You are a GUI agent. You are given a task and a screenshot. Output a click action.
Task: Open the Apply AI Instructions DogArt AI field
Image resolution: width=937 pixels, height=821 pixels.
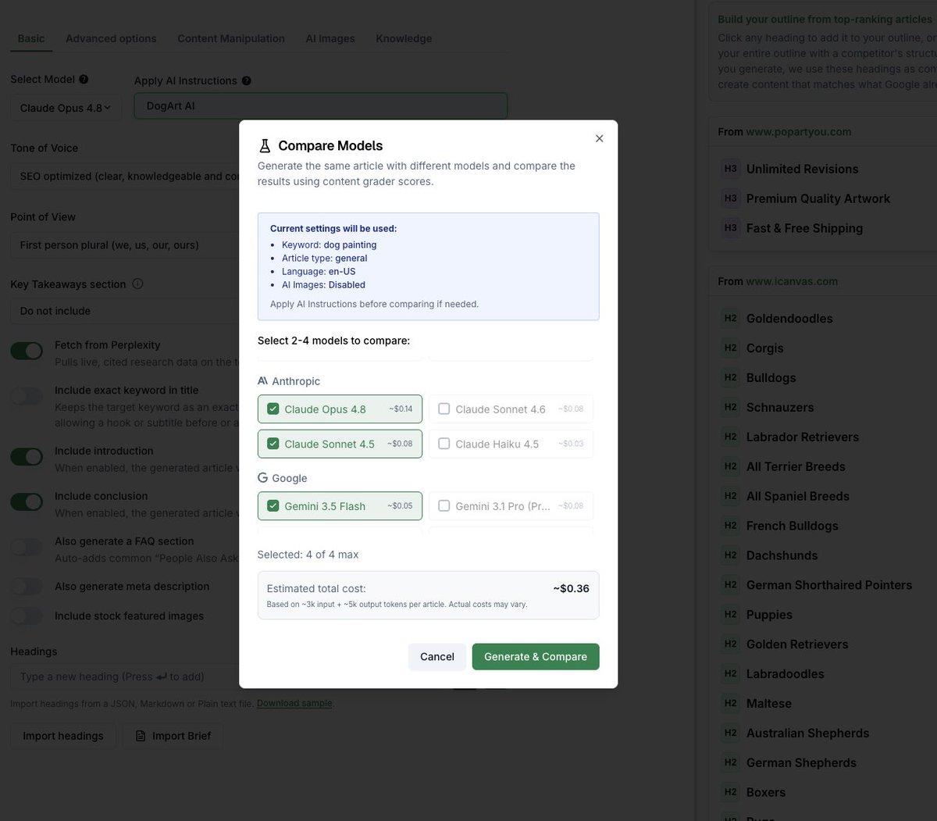coord(320,105)
